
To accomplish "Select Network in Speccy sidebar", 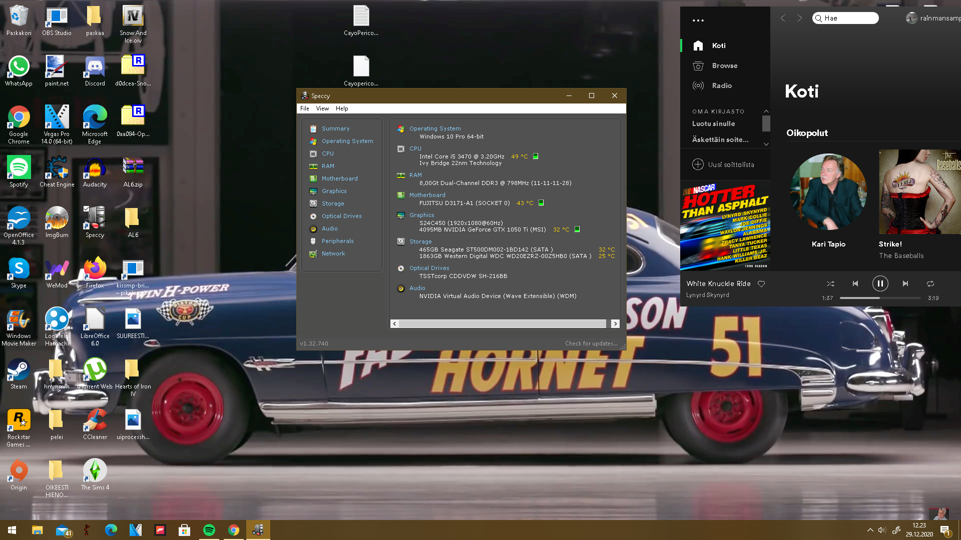I will [x=333, y=253].
